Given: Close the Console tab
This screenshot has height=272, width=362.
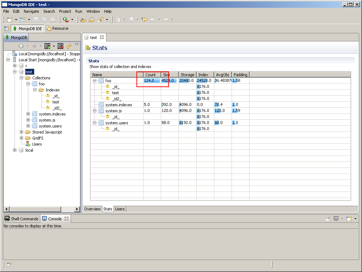Looking at the screenshot, I should 66,218.
